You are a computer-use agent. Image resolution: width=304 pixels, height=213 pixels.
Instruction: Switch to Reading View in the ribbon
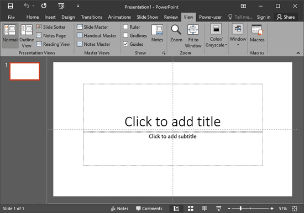pos(53,44)
